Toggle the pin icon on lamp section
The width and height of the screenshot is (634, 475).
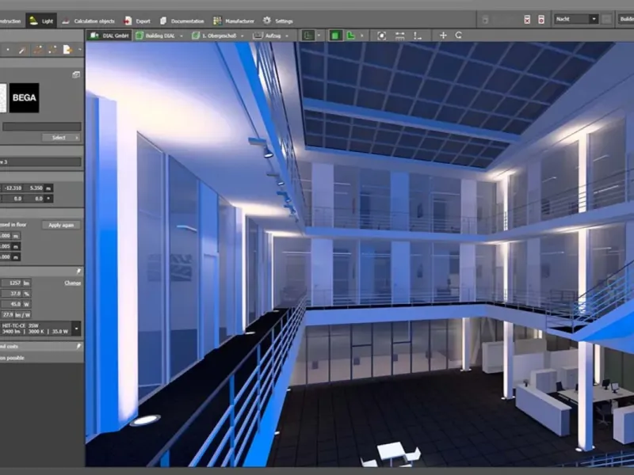[x=78, y=271]
